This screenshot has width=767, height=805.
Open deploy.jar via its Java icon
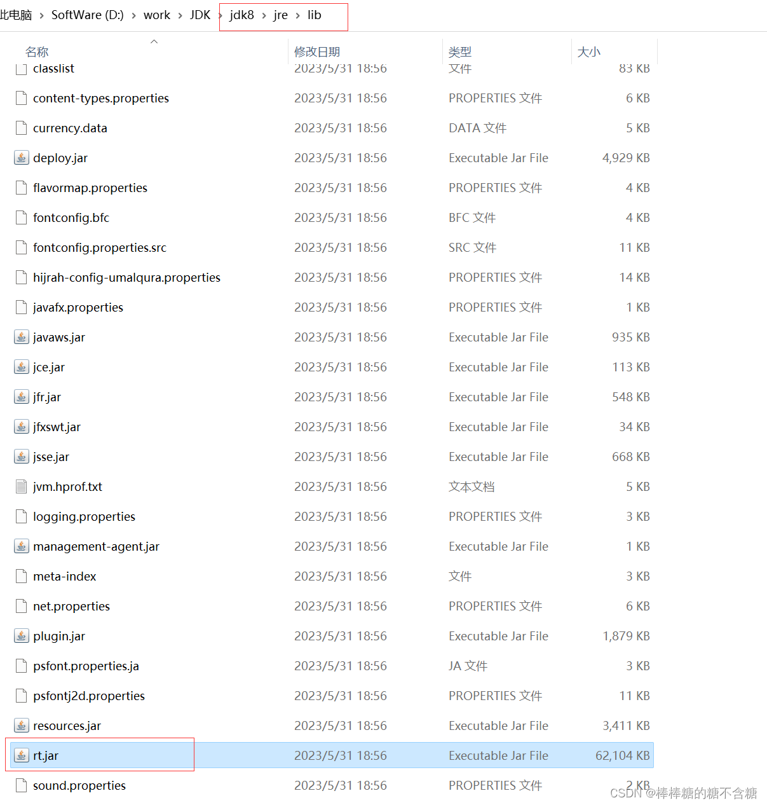tap(21, 157)
